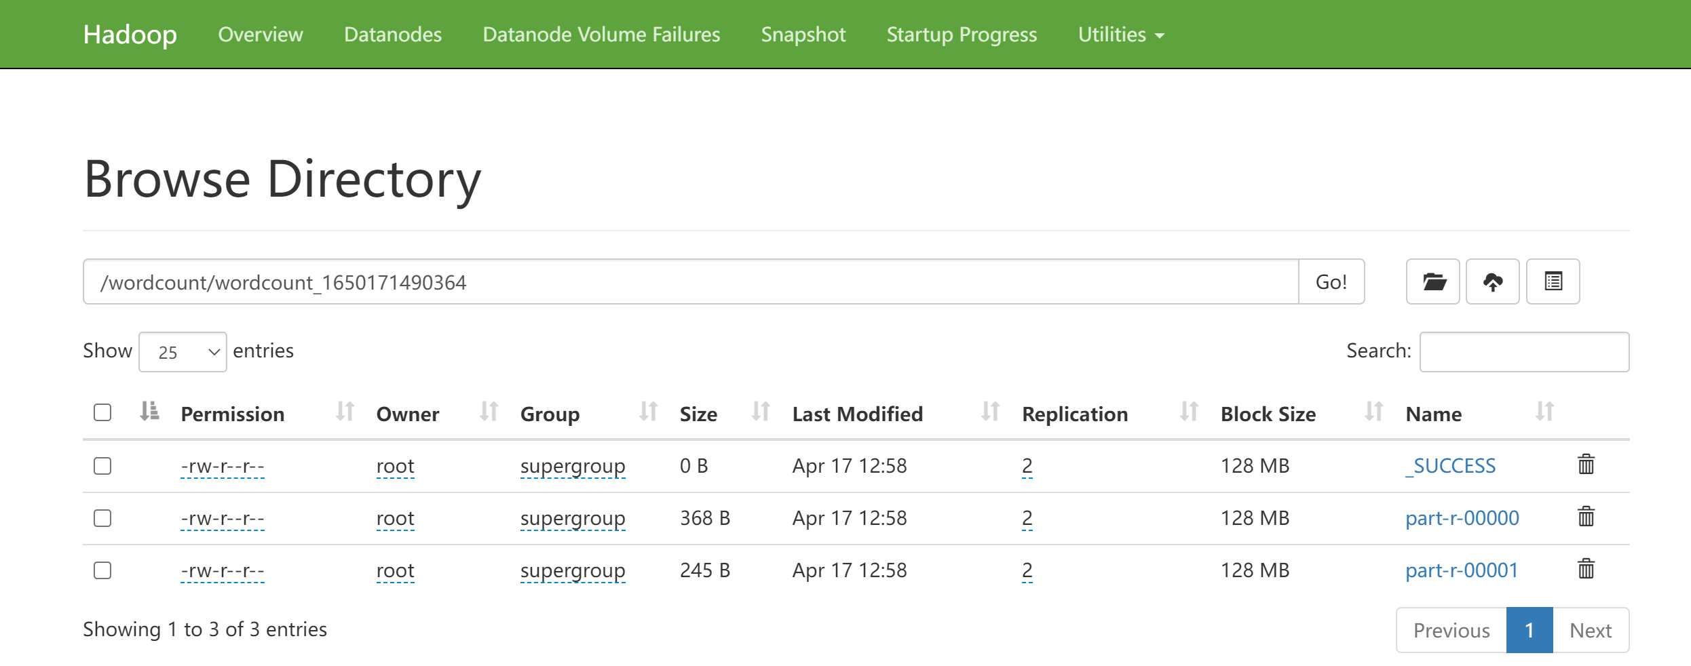The image size is (1691, 666).
Task: Click the parent directory folder icon
Action: tap(1432, 281)
